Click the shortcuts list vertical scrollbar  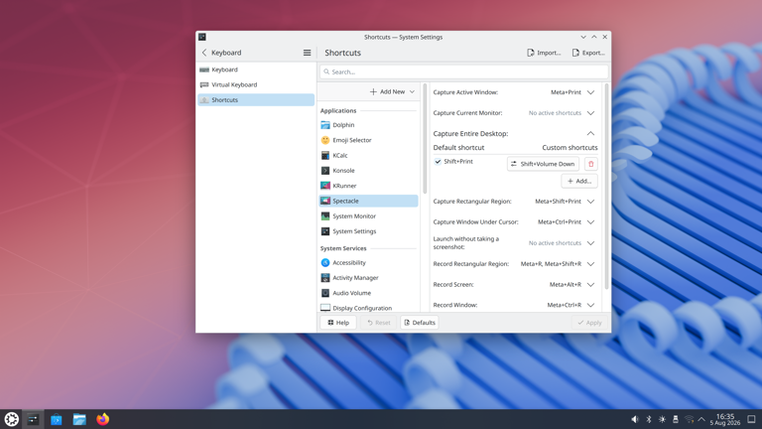point(606,187)
